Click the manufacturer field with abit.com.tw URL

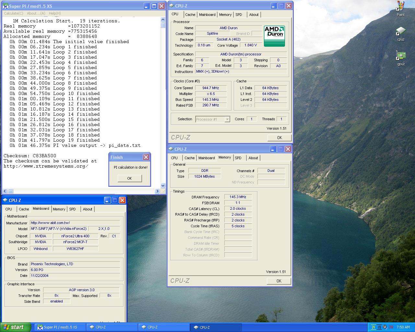pos(75,223)
